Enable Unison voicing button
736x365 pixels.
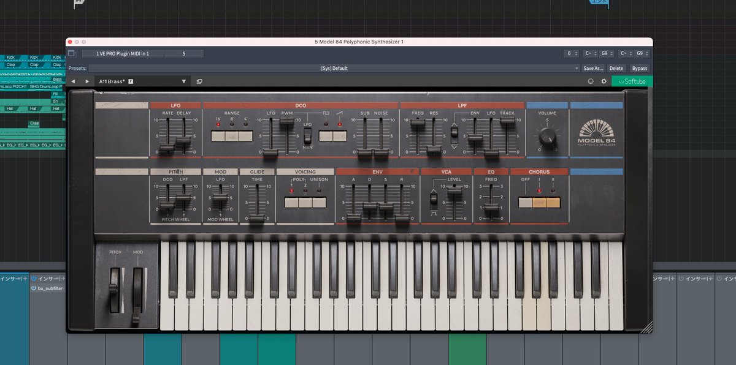320,202
